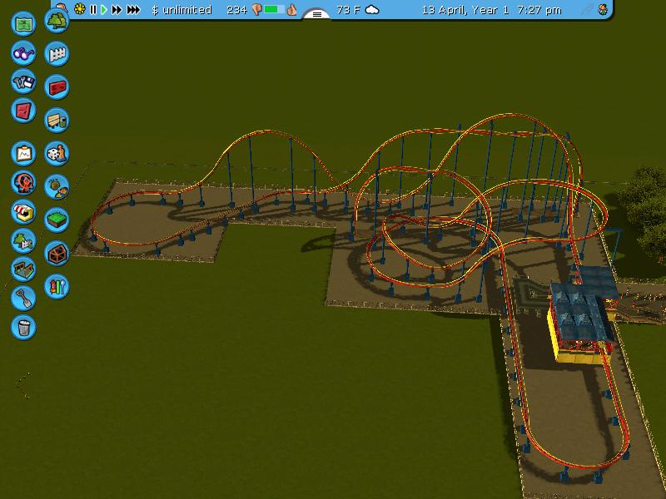Click the trash can delete tool
The width and height of the screenshot is (666, 499).
[x=24, y=326]
